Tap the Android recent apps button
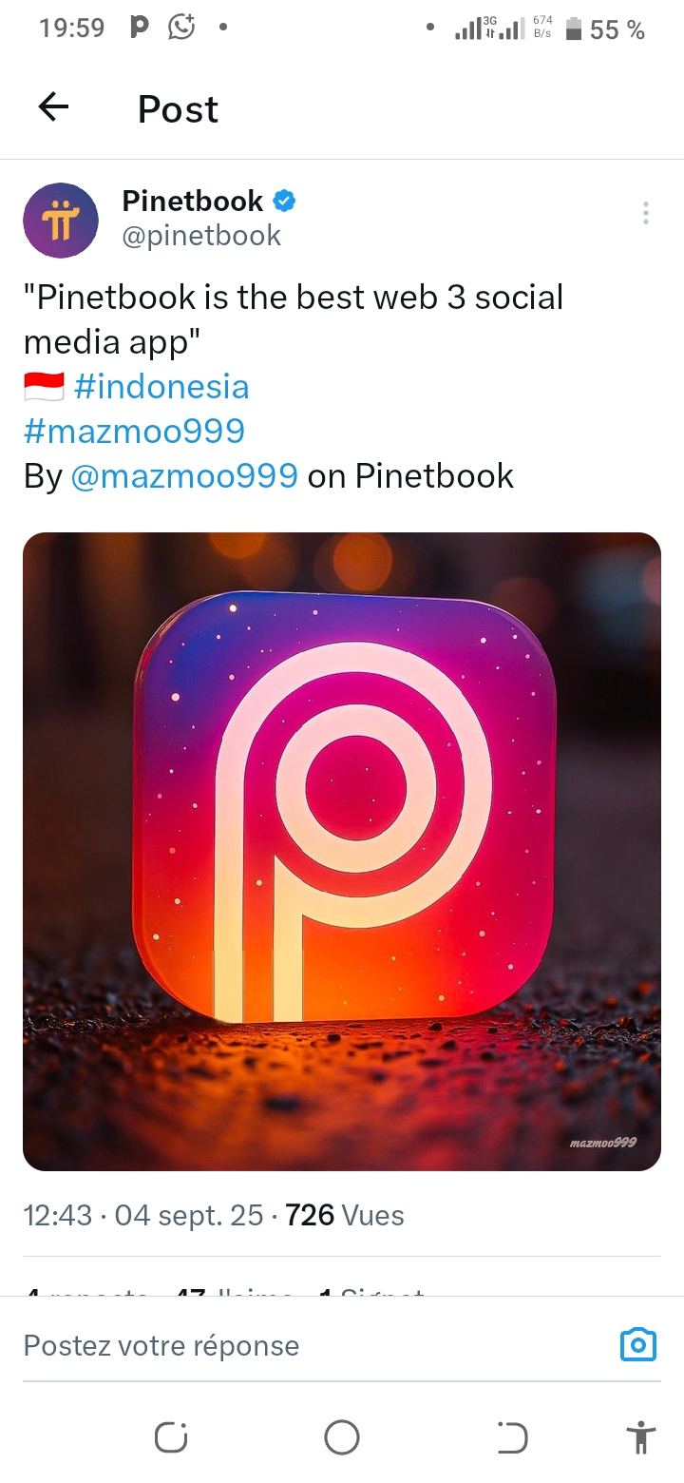 171,1437
